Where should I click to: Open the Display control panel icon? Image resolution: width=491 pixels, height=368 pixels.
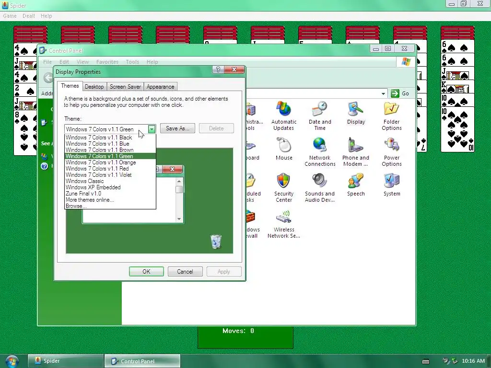pyautogui.click(x=356, y=113)
